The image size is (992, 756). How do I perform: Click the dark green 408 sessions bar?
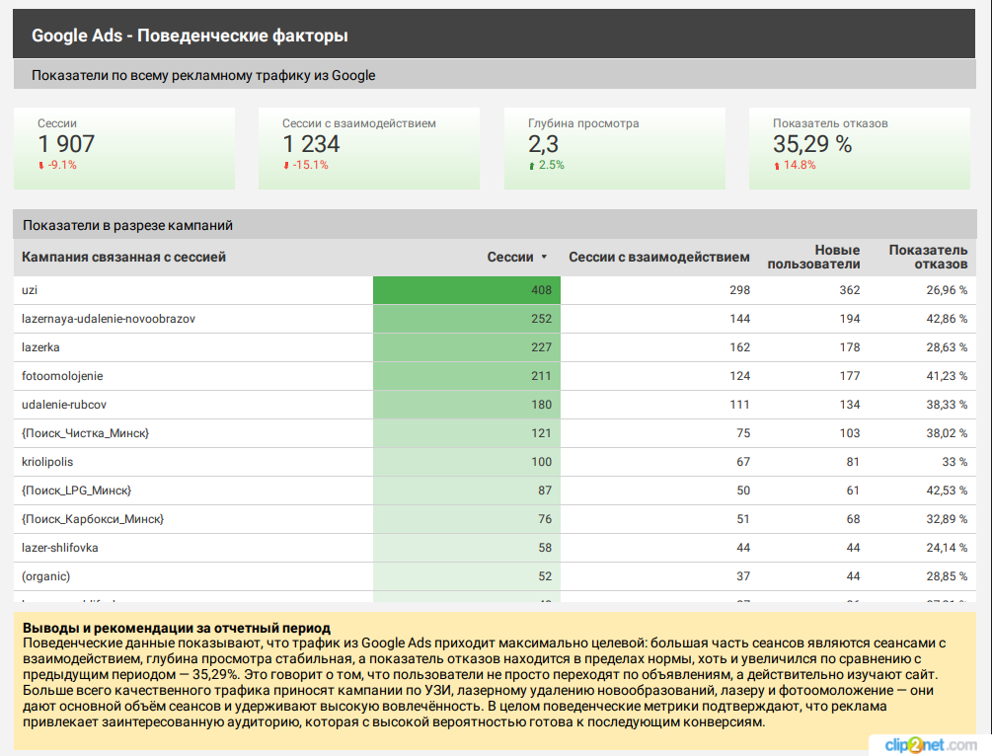click(467, 290)
